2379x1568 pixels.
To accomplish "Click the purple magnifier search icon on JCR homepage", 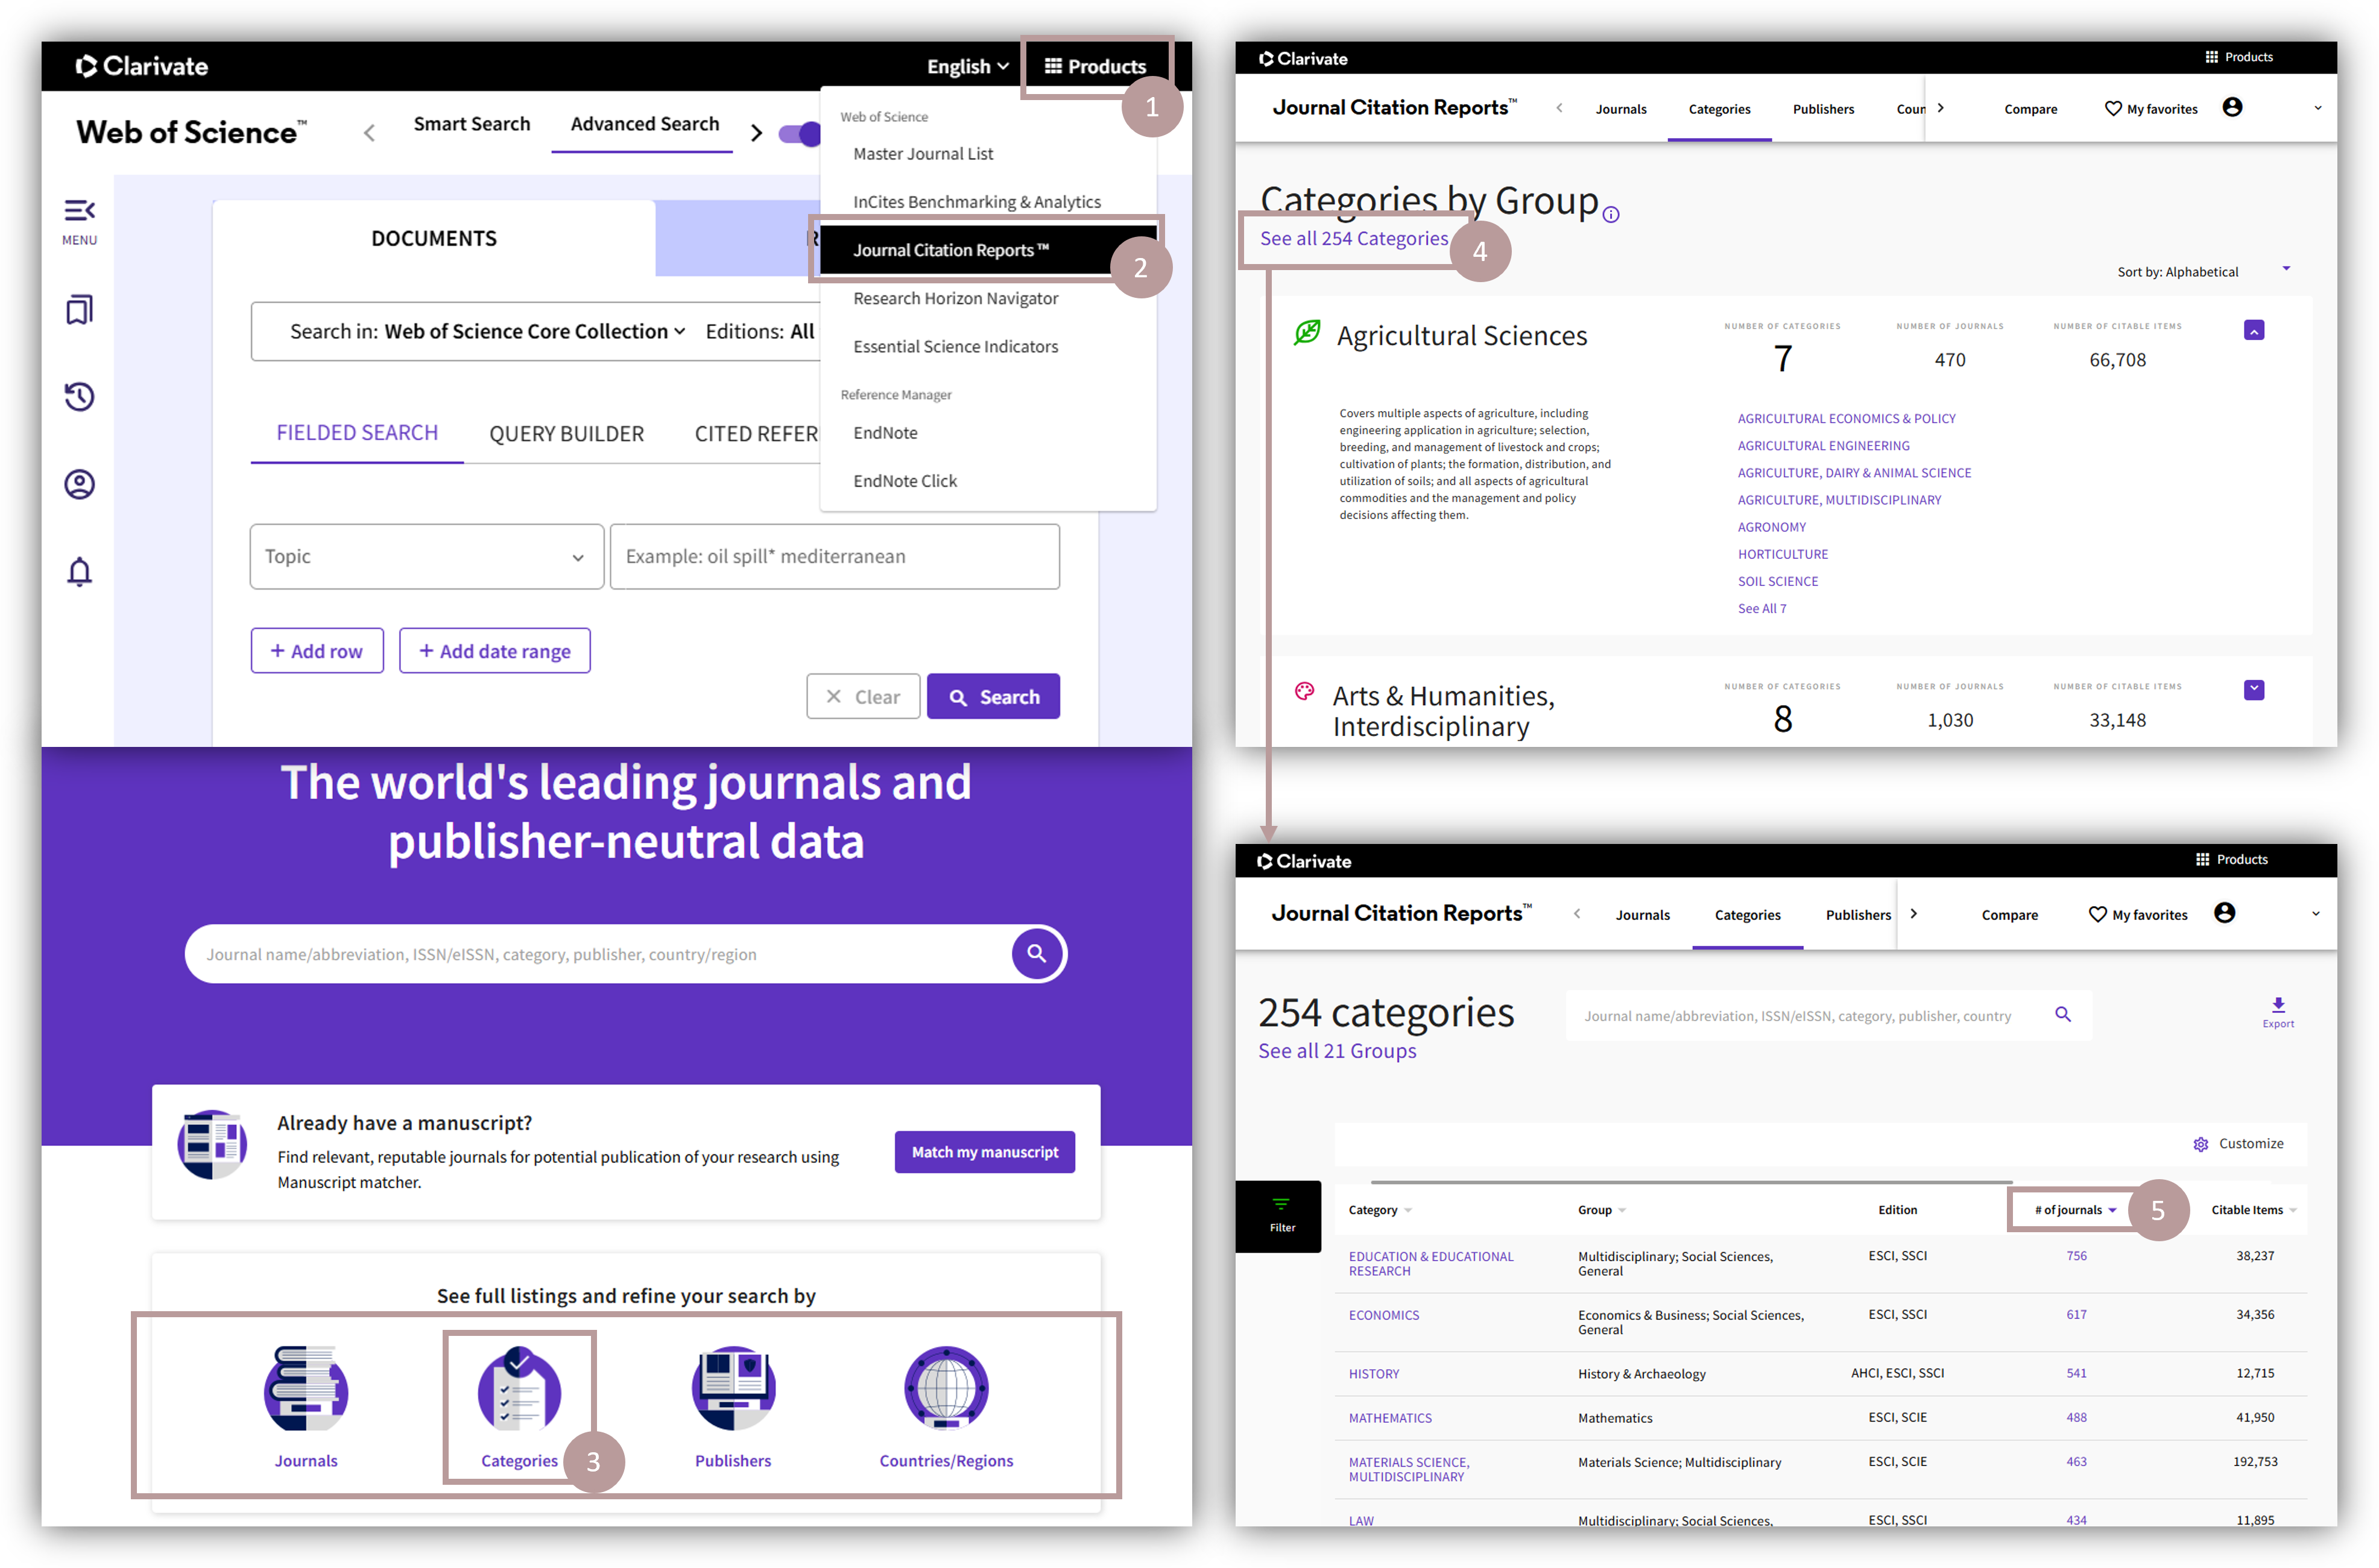I will pos(1037,953).
